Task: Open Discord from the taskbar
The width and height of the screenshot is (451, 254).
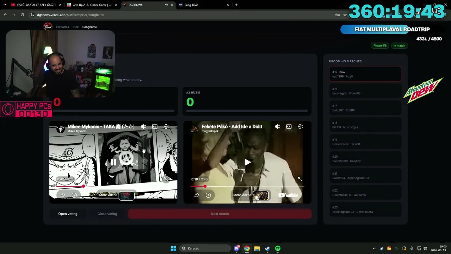Action: [237, 248]
